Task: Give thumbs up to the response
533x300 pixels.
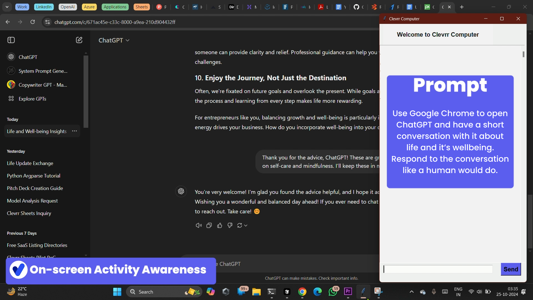Action: tap(220, 226)
